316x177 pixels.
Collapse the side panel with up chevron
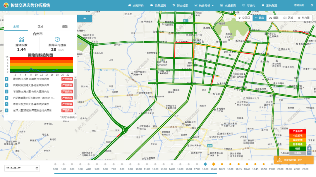click(85, 18)
